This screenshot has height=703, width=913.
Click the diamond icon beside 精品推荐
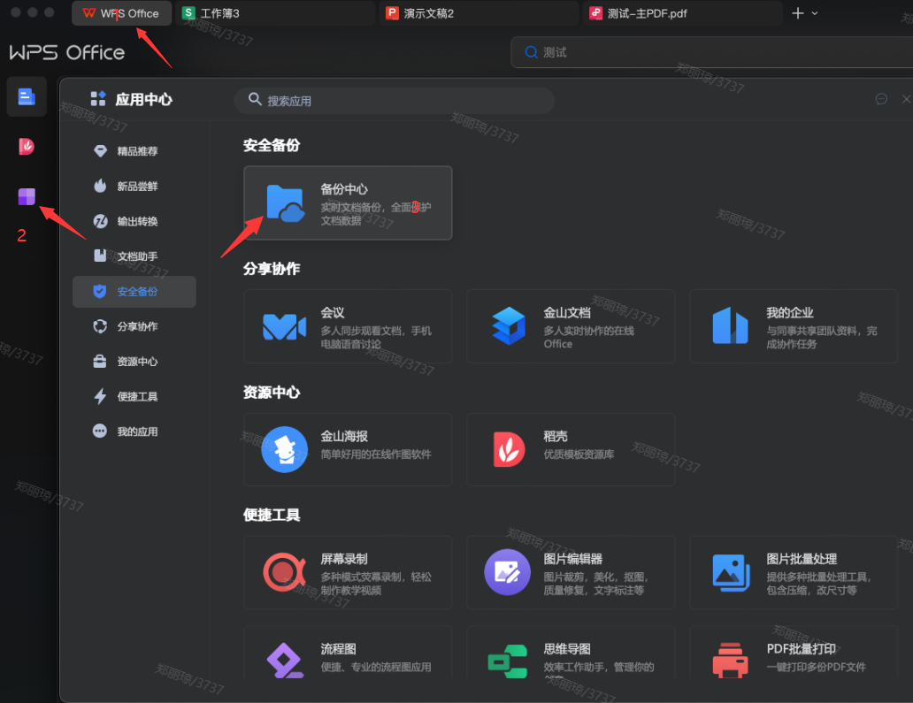click(100, 151)
